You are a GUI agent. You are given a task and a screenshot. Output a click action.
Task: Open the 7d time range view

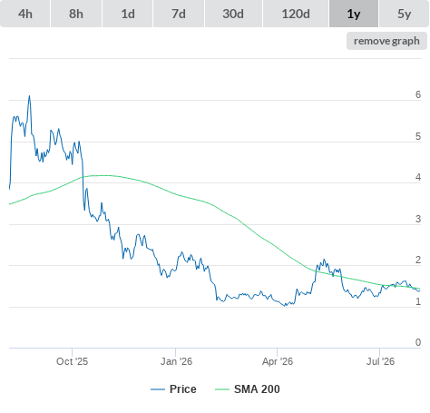(x=179, y=14)
